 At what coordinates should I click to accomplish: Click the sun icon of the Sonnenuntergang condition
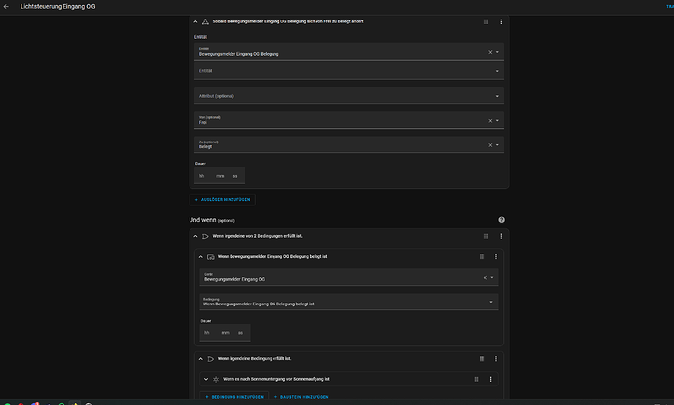coord(216,380)
